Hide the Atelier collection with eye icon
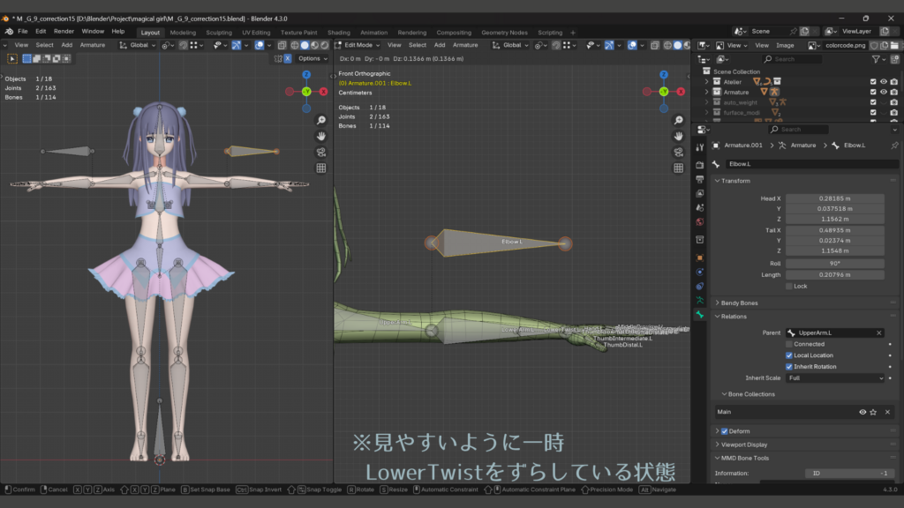The width and height of the screenshot is (904, 508). (x=883, y=81)
